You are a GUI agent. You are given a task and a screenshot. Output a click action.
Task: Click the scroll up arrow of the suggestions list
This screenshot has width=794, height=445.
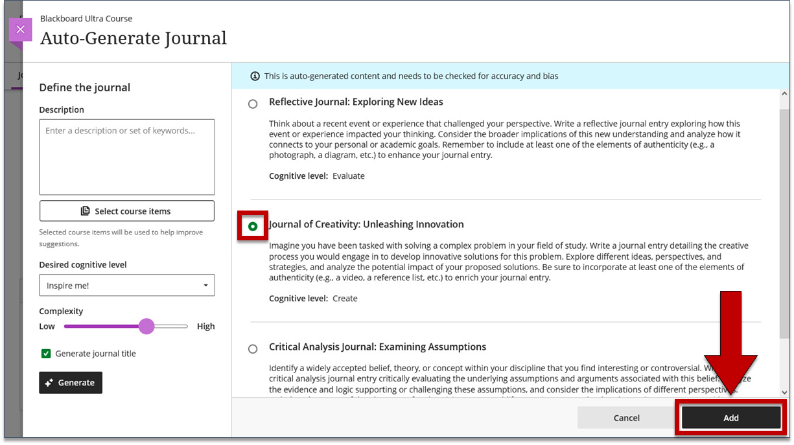pos(785,95)
